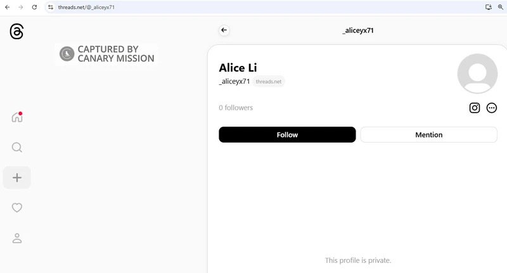
Task: Open the three-dot more options menu
Action: (x=492, y=108)
